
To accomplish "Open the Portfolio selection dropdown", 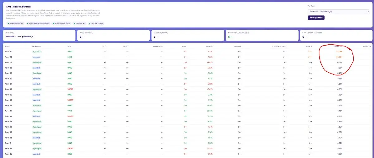I will 338,12.
